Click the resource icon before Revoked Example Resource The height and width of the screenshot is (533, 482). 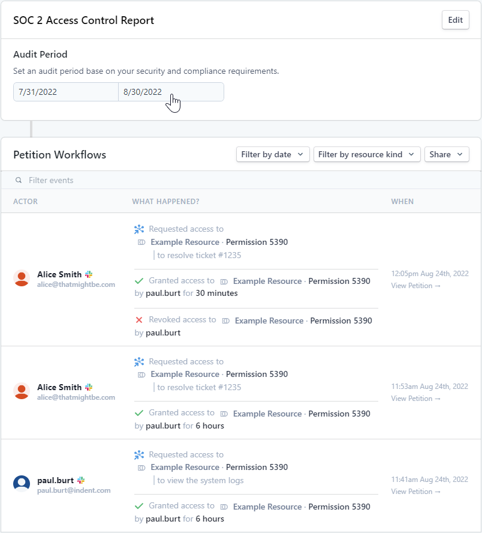click(x=226, y=321)
